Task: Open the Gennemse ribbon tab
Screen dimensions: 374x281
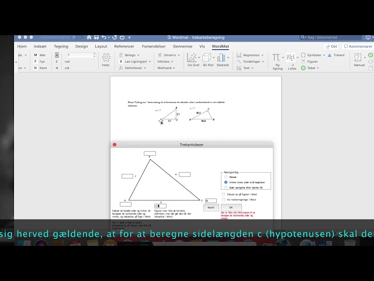Action: [182, 46]
